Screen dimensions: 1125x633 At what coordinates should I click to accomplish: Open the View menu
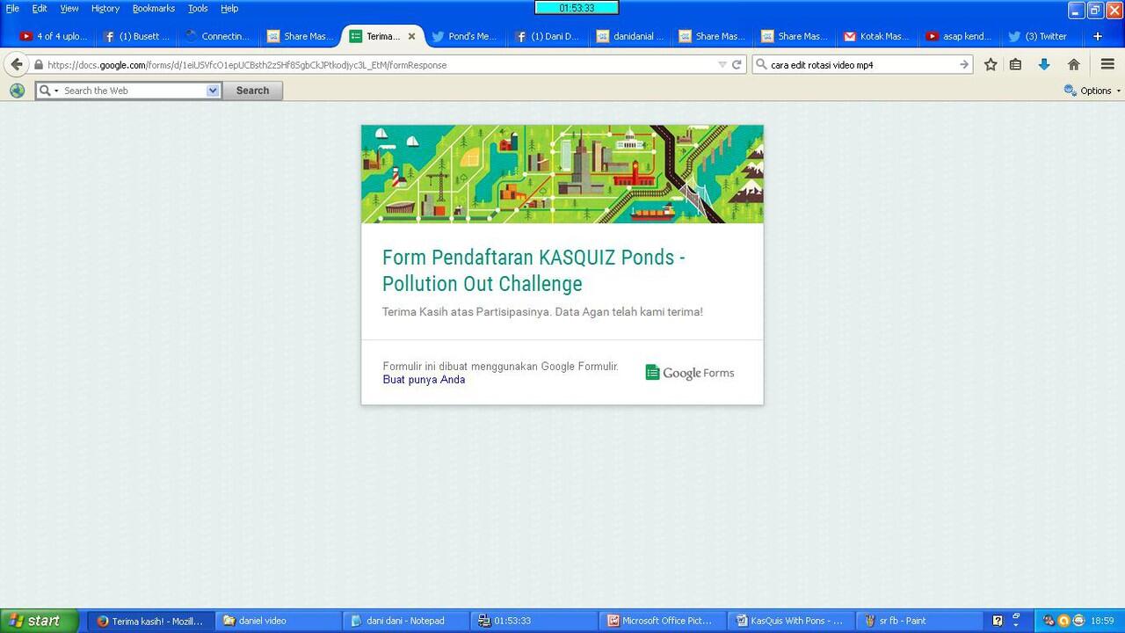pyautogui.click(x=69, y=8)
